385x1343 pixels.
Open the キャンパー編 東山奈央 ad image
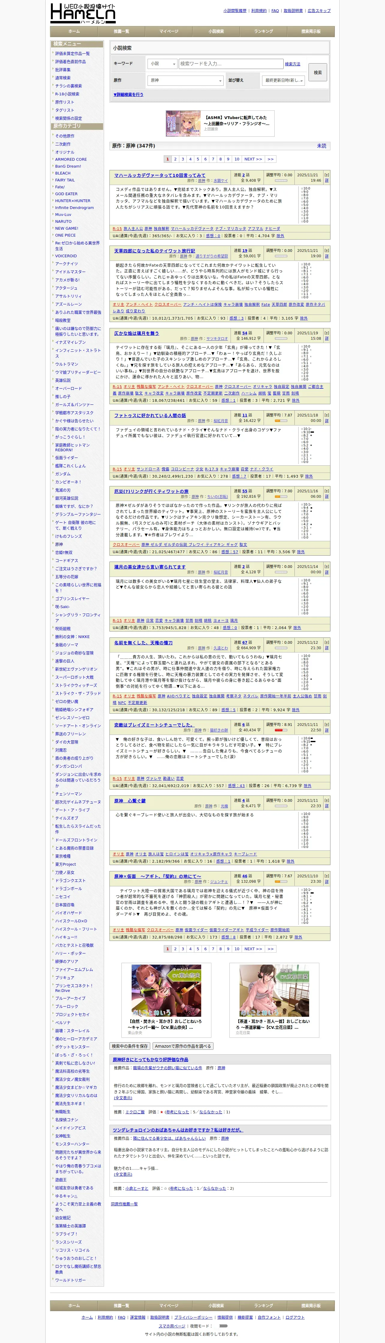tap(166, 991)
